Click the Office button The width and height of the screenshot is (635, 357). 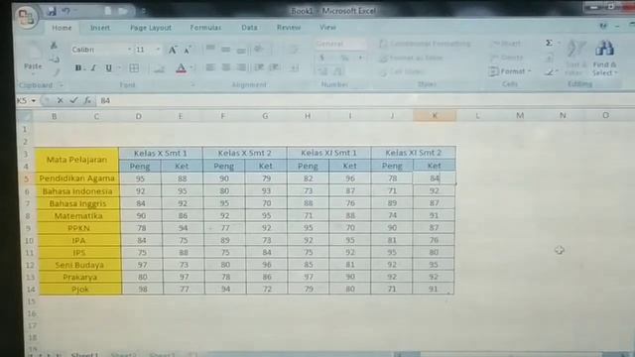(x=27, y=17)
